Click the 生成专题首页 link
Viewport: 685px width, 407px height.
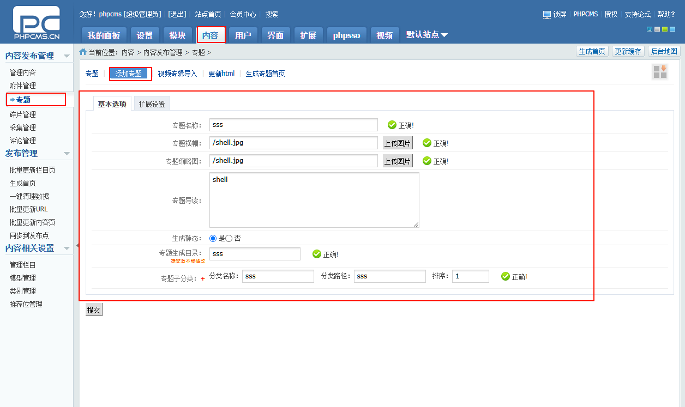point(265,74)
